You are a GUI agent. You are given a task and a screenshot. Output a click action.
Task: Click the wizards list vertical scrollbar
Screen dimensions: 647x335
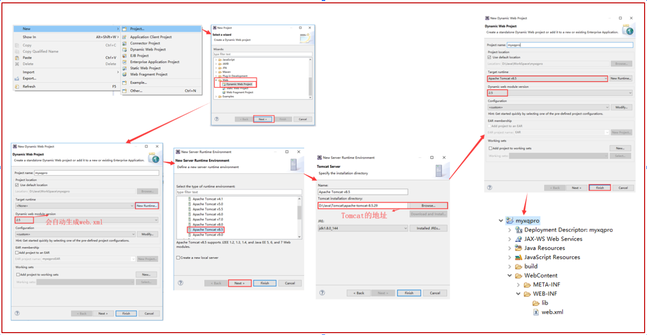coord(310,77)
